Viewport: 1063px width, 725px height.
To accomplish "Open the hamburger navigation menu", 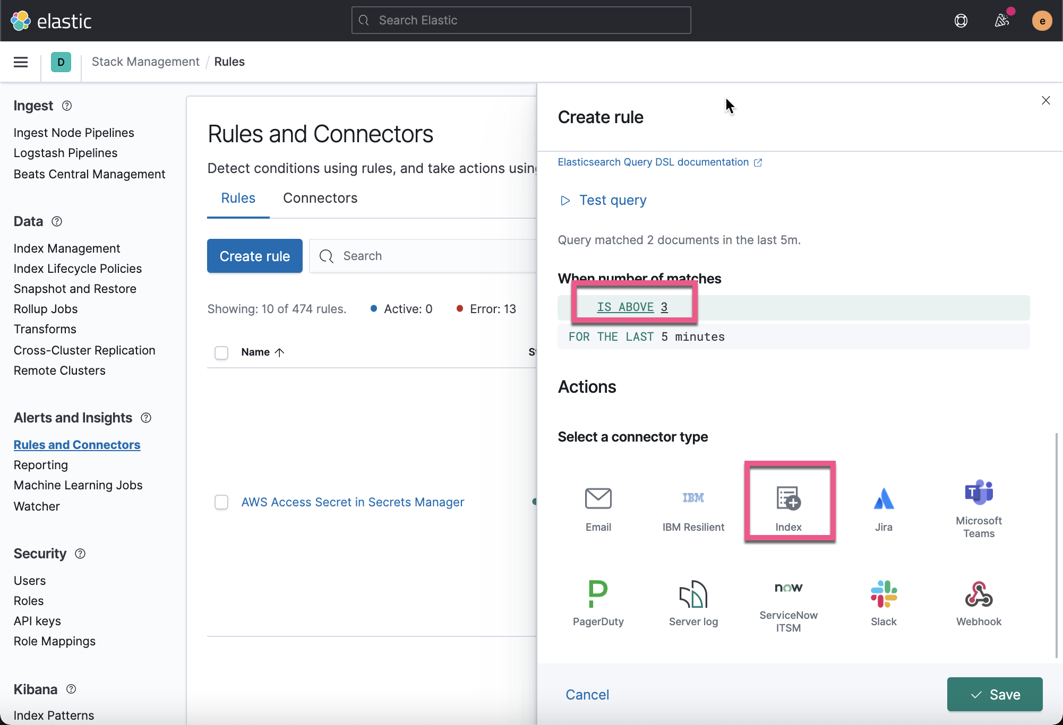I will (x=21, y=62).
